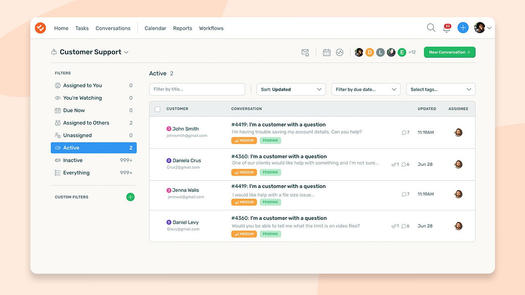
Task: Select the Assigned to You filter
Action: tap(94, 86)
